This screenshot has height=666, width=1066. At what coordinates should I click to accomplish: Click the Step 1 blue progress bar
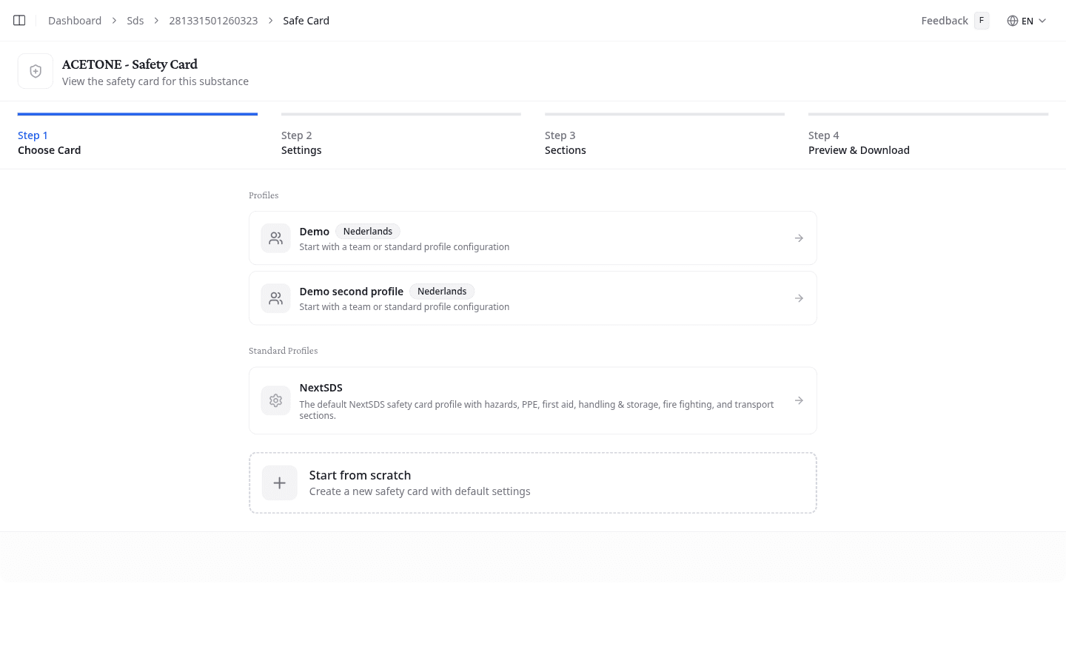tap(137, 114)
